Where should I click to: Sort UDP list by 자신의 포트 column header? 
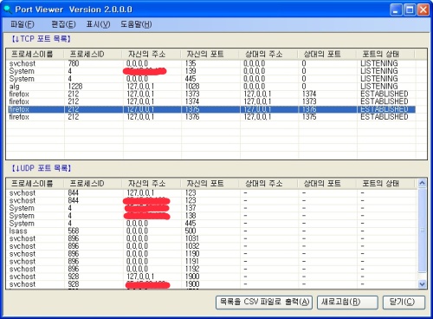click(x=210, y=184)
